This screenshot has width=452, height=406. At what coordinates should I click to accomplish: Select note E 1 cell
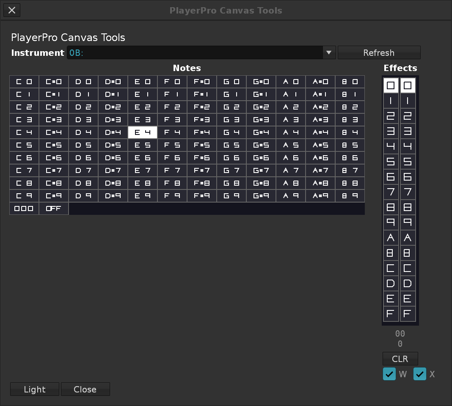[143, 94]
